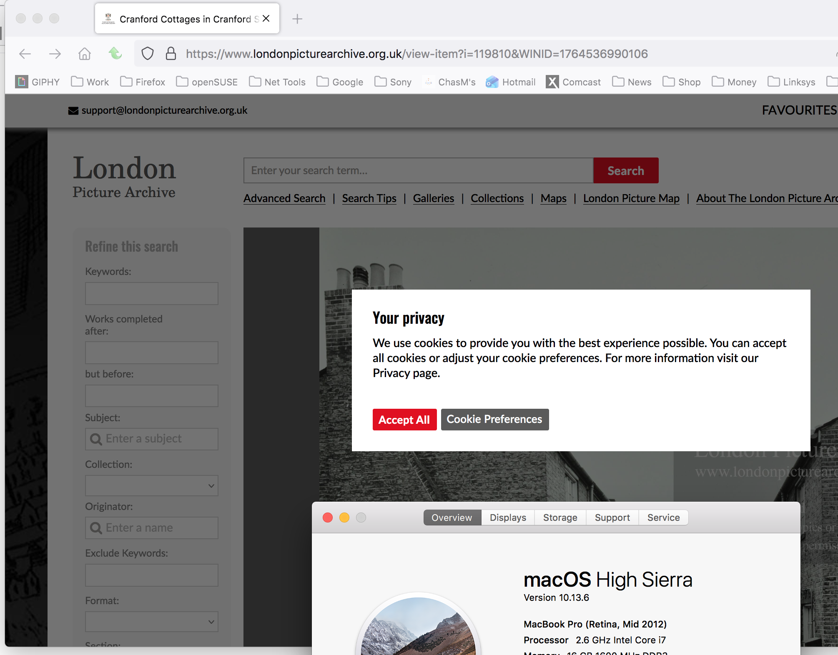Click the browser back arrow
The height and width of the screenshot is (655, 838).
click(25, 54)
